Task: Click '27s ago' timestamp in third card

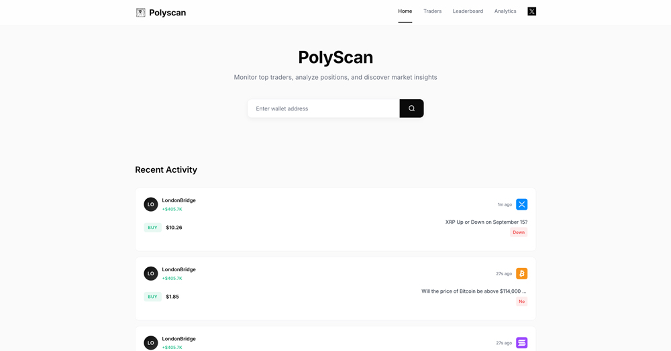Action: coord(504,343)
